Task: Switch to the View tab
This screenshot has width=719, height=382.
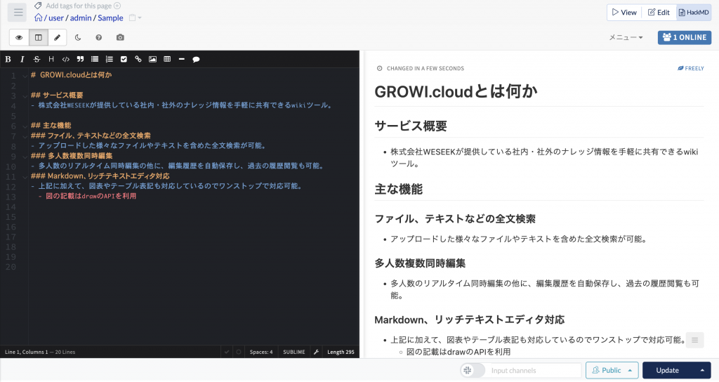Action: [624, 13]
